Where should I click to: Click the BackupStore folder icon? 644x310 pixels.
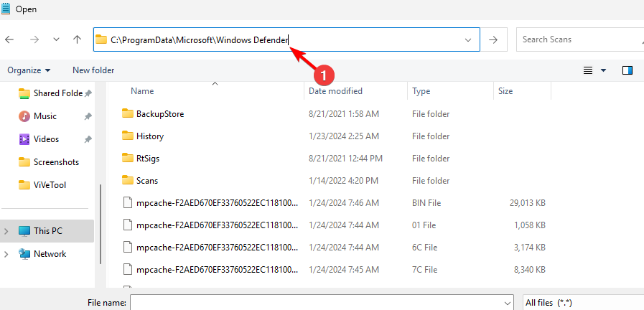pyautogui.click(x=128, y=113)
